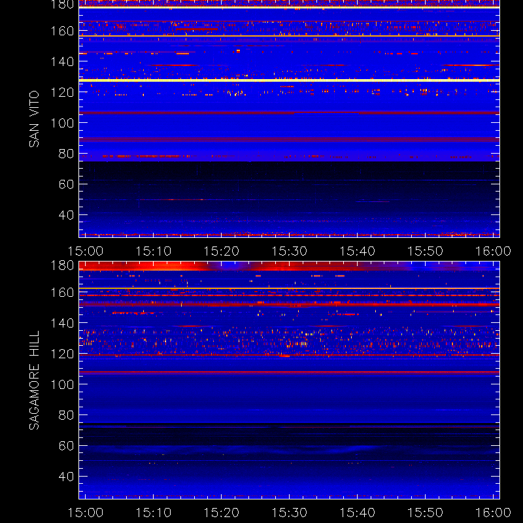Pick the 80 tick on the Sagamore Hill axis

coord(66,415)
